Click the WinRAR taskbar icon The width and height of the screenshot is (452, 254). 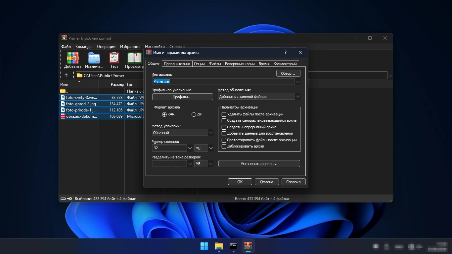pos(248,246)
